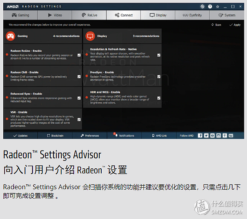Image resolution: width=247 pixels, height=219 pixels.
Task: Open AMD Link in bottom bar
Action: click(159, 136)
